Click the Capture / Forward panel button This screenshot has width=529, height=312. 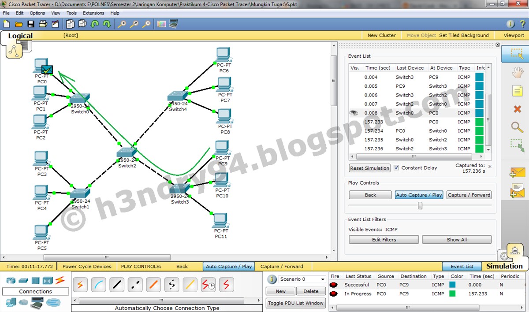click(x=469, y=195)
